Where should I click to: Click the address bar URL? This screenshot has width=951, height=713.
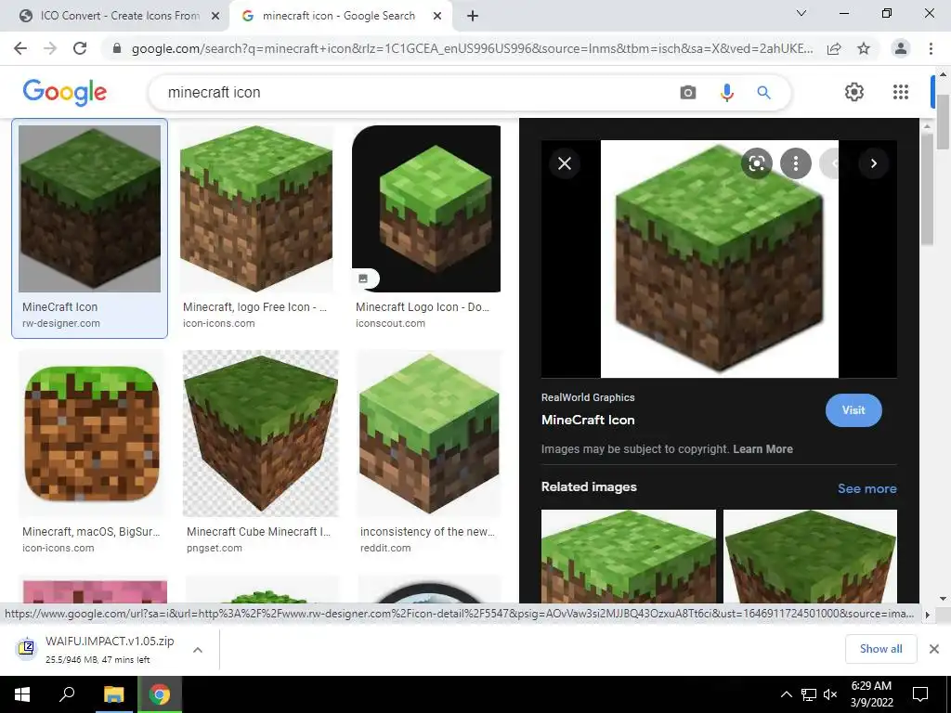point(472,48)
